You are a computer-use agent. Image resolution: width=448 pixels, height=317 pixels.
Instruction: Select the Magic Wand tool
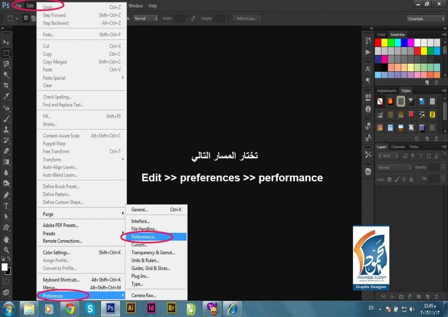6,75
